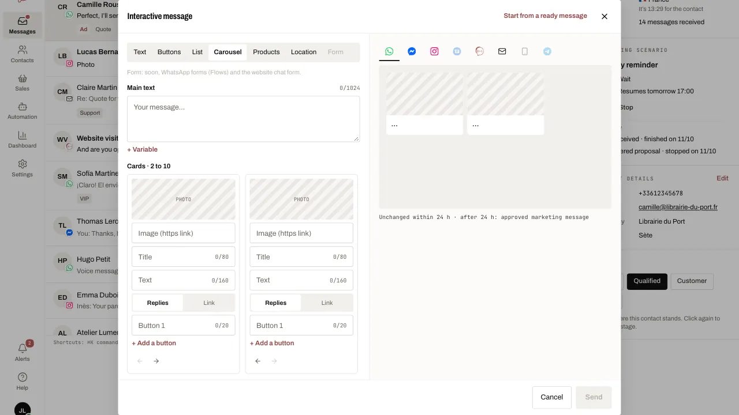This screenshot has height=415, width=739.
Task: Focus the second card's Title field
Action: tap(301, 256)
